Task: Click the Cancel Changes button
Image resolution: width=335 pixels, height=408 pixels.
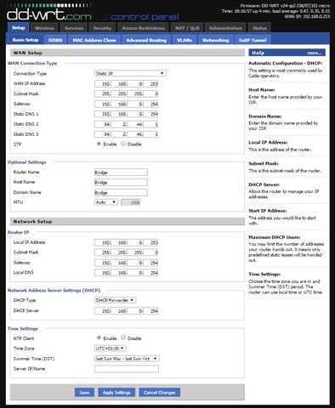Action: click(x=159, y=393)
